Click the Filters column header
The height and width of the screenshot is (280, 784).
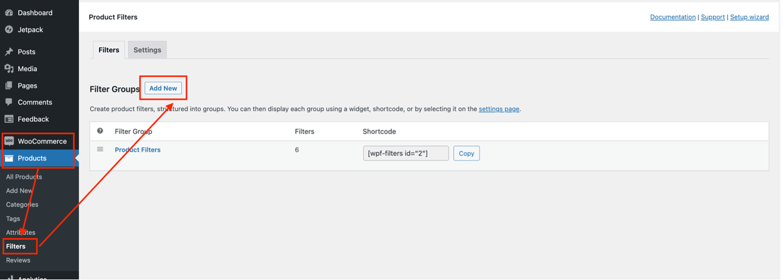[305, 131]
